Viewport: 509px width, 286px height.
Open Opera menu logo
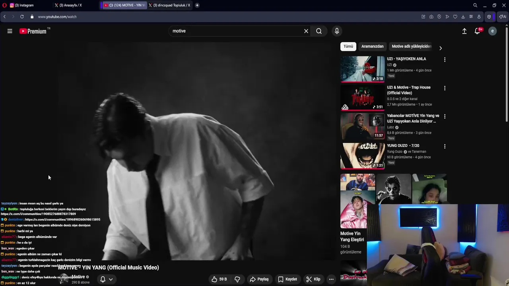4,5
